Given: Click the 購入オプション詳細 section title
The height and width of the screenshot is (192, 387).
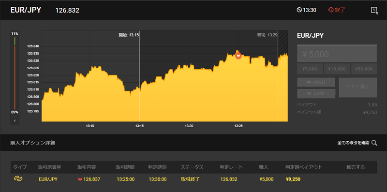Looking at the screenshot, I should click(32, 143).
